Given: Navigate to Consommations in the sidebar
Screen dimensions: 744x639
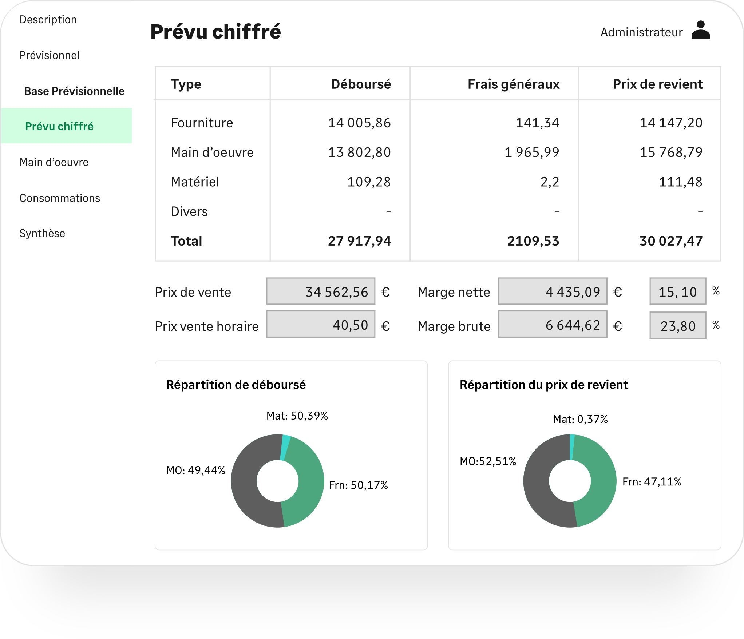Looking at the screenshot, I should pyautogui.click(x=60, y=198).
